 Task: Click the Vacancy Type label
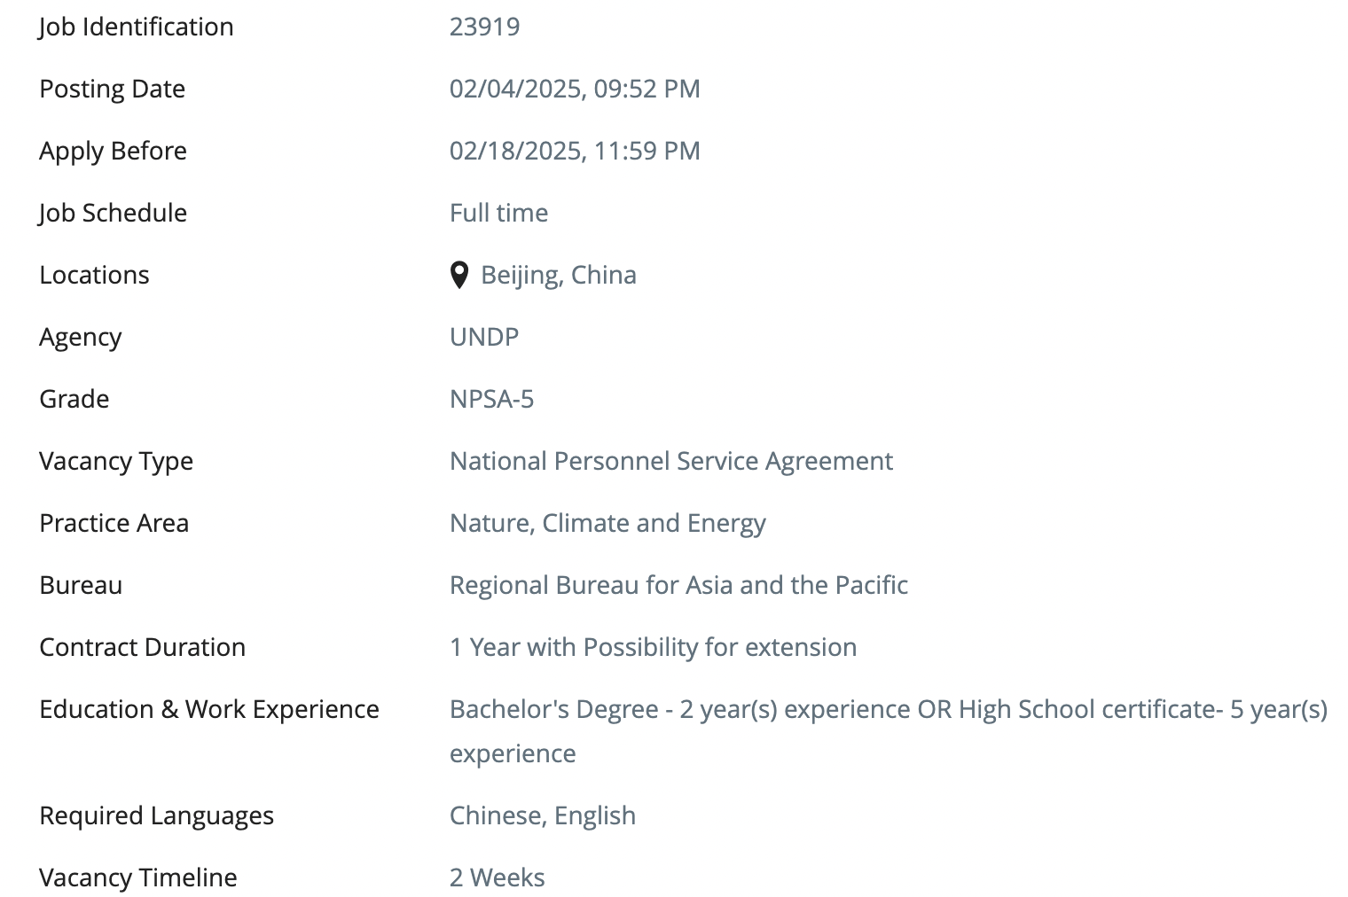click(116, 461)
